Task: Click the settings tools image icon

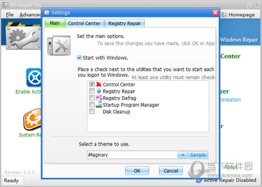Action: pos(59,45)
